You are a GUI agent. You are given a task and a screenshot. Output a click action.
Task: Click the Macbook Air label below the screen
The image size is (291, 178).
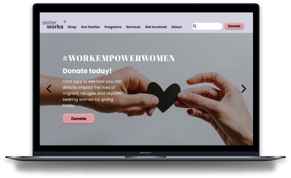[145, 153]
